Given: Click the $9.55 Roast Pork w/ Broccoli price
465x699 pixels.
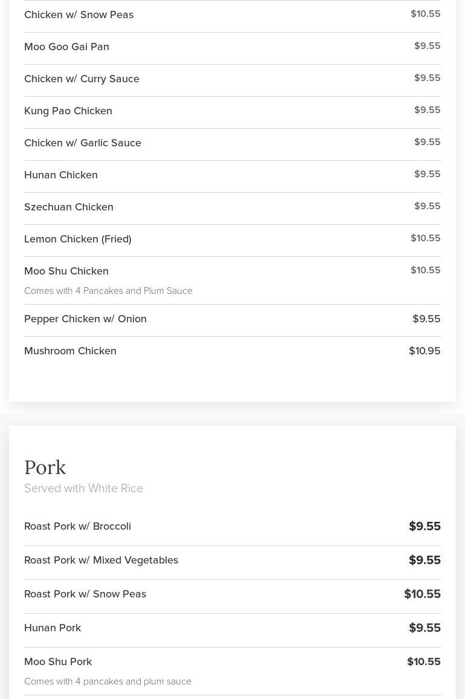Looking at the screenshot, I should [x=425, y=526].
